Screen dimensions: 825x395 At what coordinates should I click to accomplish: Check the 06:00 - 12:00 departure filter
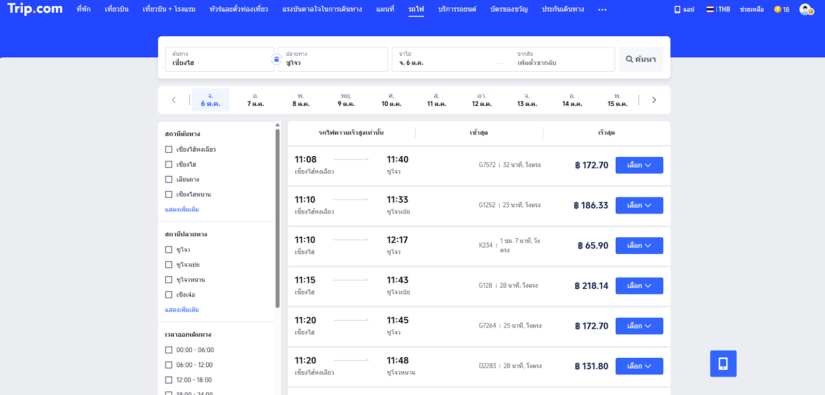[169, 365]
